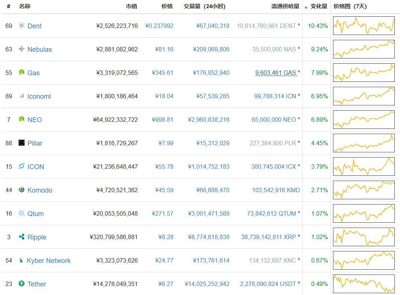Click supply value 38,739,142,811 XRP
Screen dimensions: 400x295
click(x=269, y=237)
